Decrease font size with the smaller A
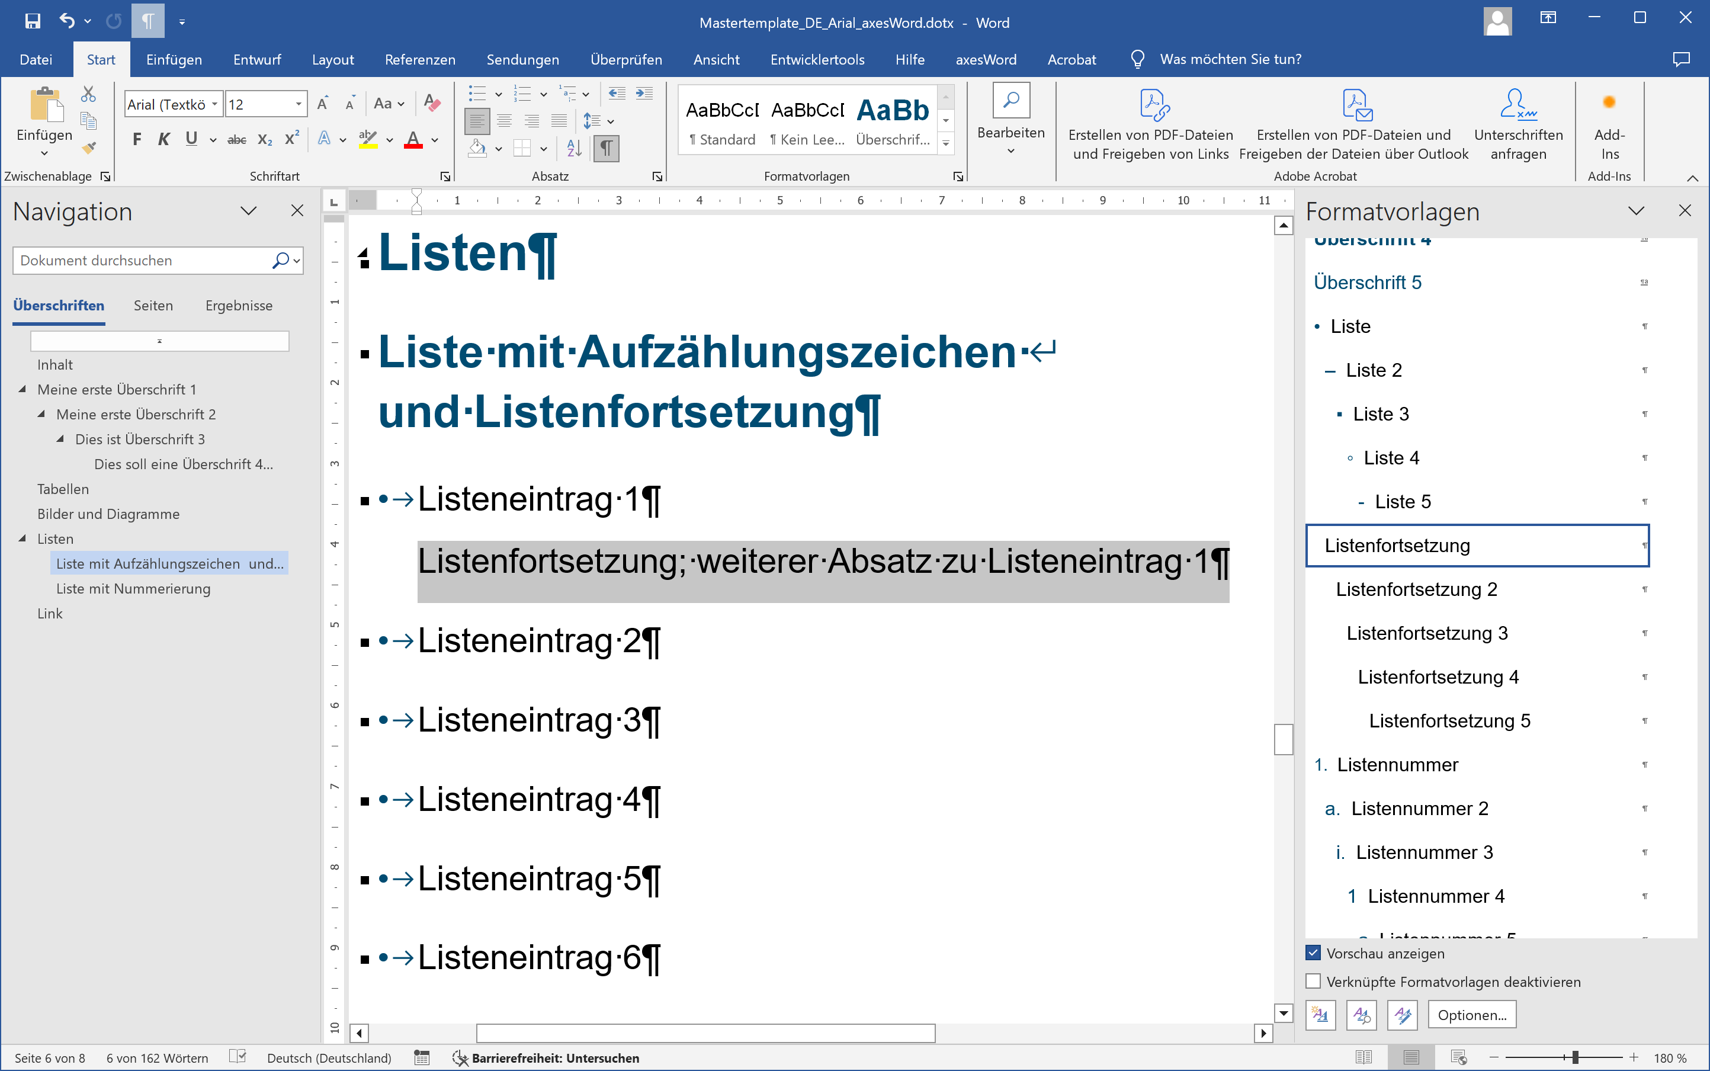 click(x=350, y=104)
